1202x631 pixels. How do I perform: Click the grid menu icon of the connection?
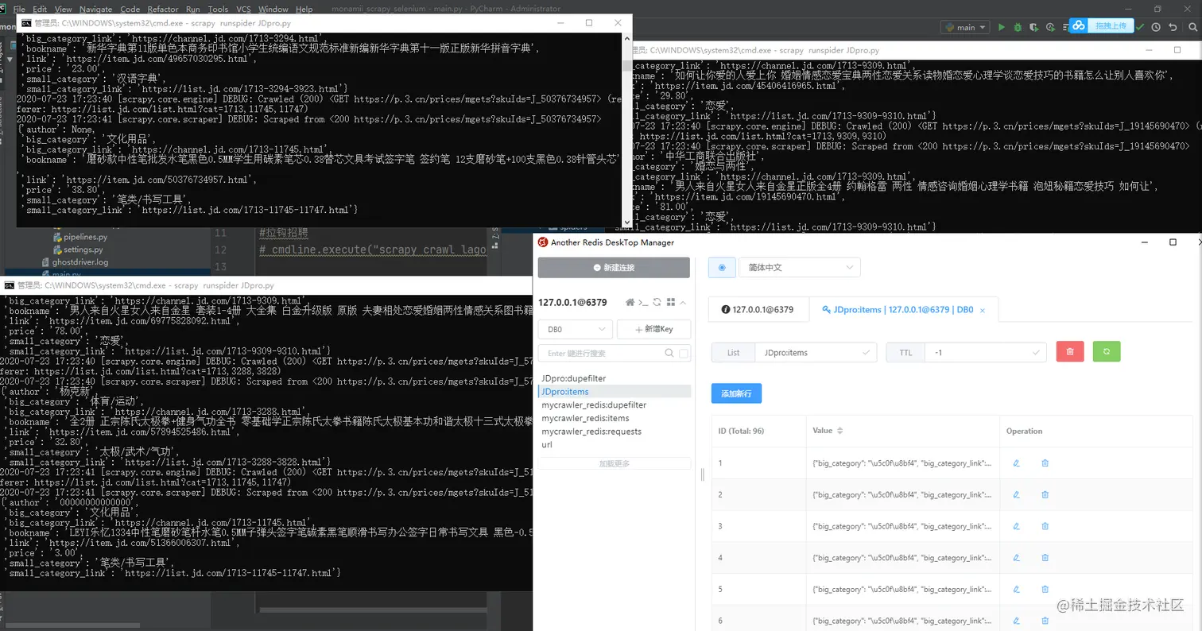click(671, 303)
